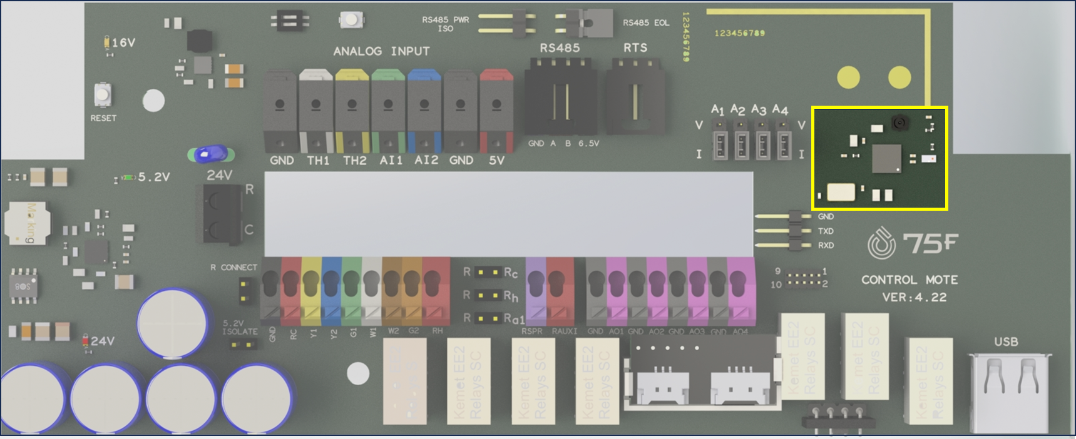Select the red RC terminal
Screen dimensions: 1076x439
tap(291, 290)
